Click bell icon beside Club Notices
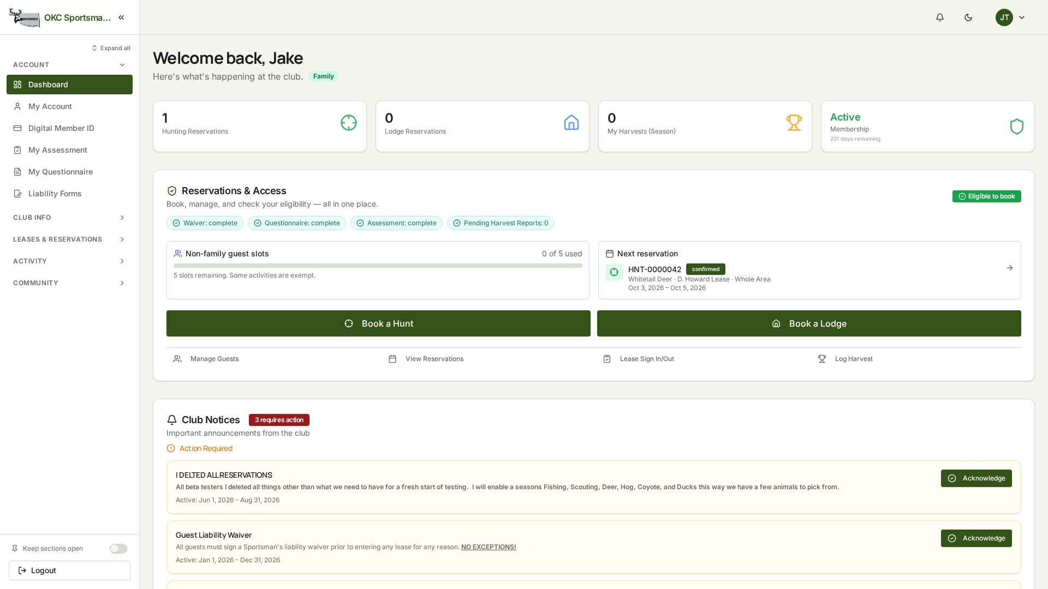1048x589 pixels. pyautogui.click(x=172, y=420)
